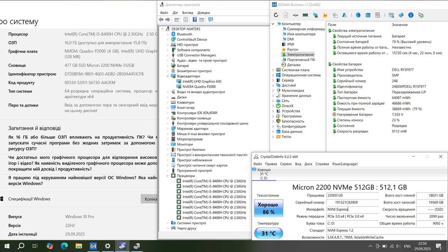The width and height of the screenshot is (448, 252).
Task: Switch to AIDA64 taskbar icon
Action: point(93,246)
